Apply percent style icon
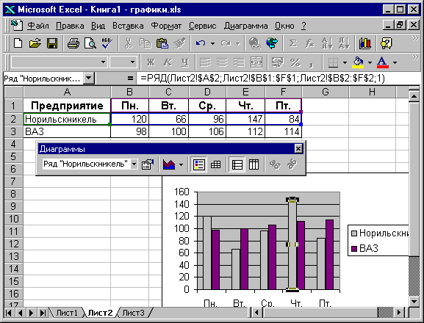Image resolution: width=424 pixels, height=323 pixels. [295, 62]
